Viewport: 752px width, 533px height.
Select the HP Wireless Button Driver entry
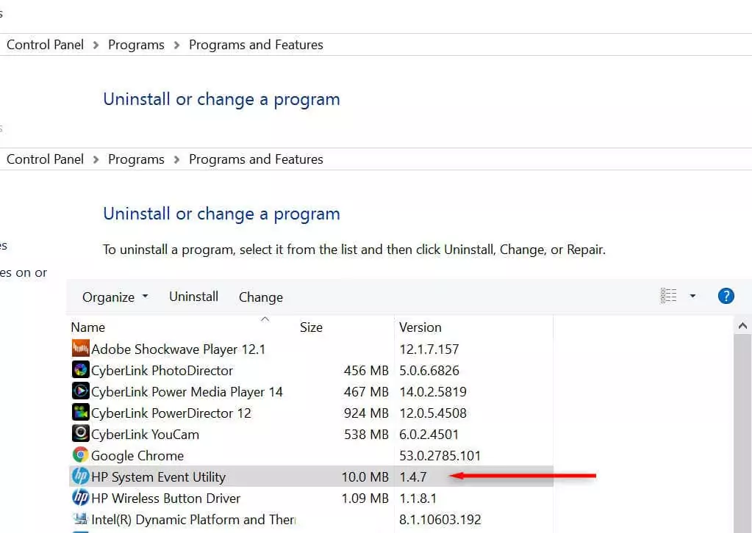[165, 498]
